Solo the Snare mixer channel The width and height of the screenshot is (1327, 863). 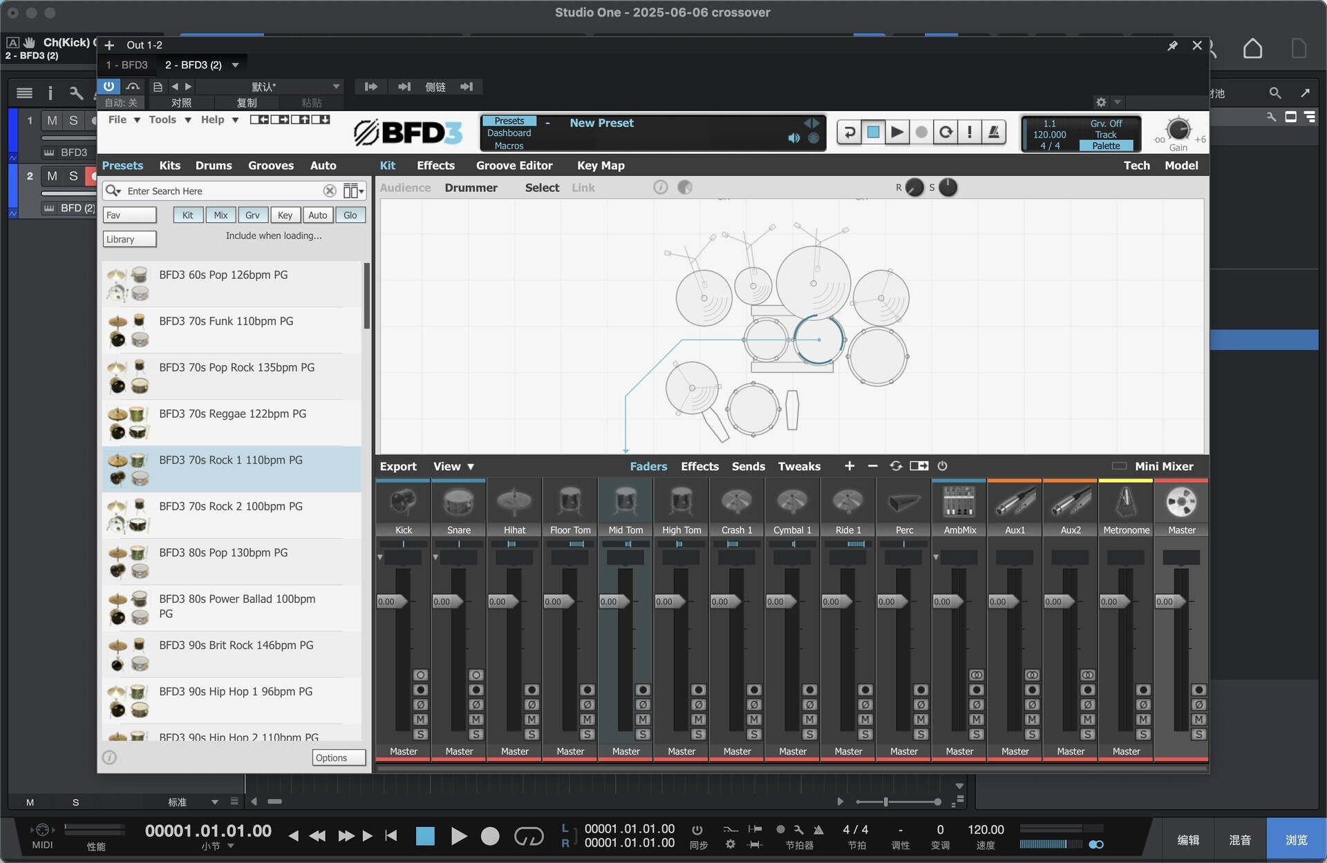(x=476, y=735)
